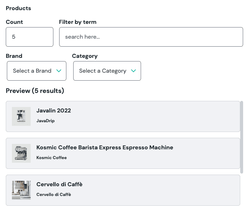Screen dimensions: 246x209
Task: Click the Javalin 2022 product thumbnail
Action: (x=21, y=116)
